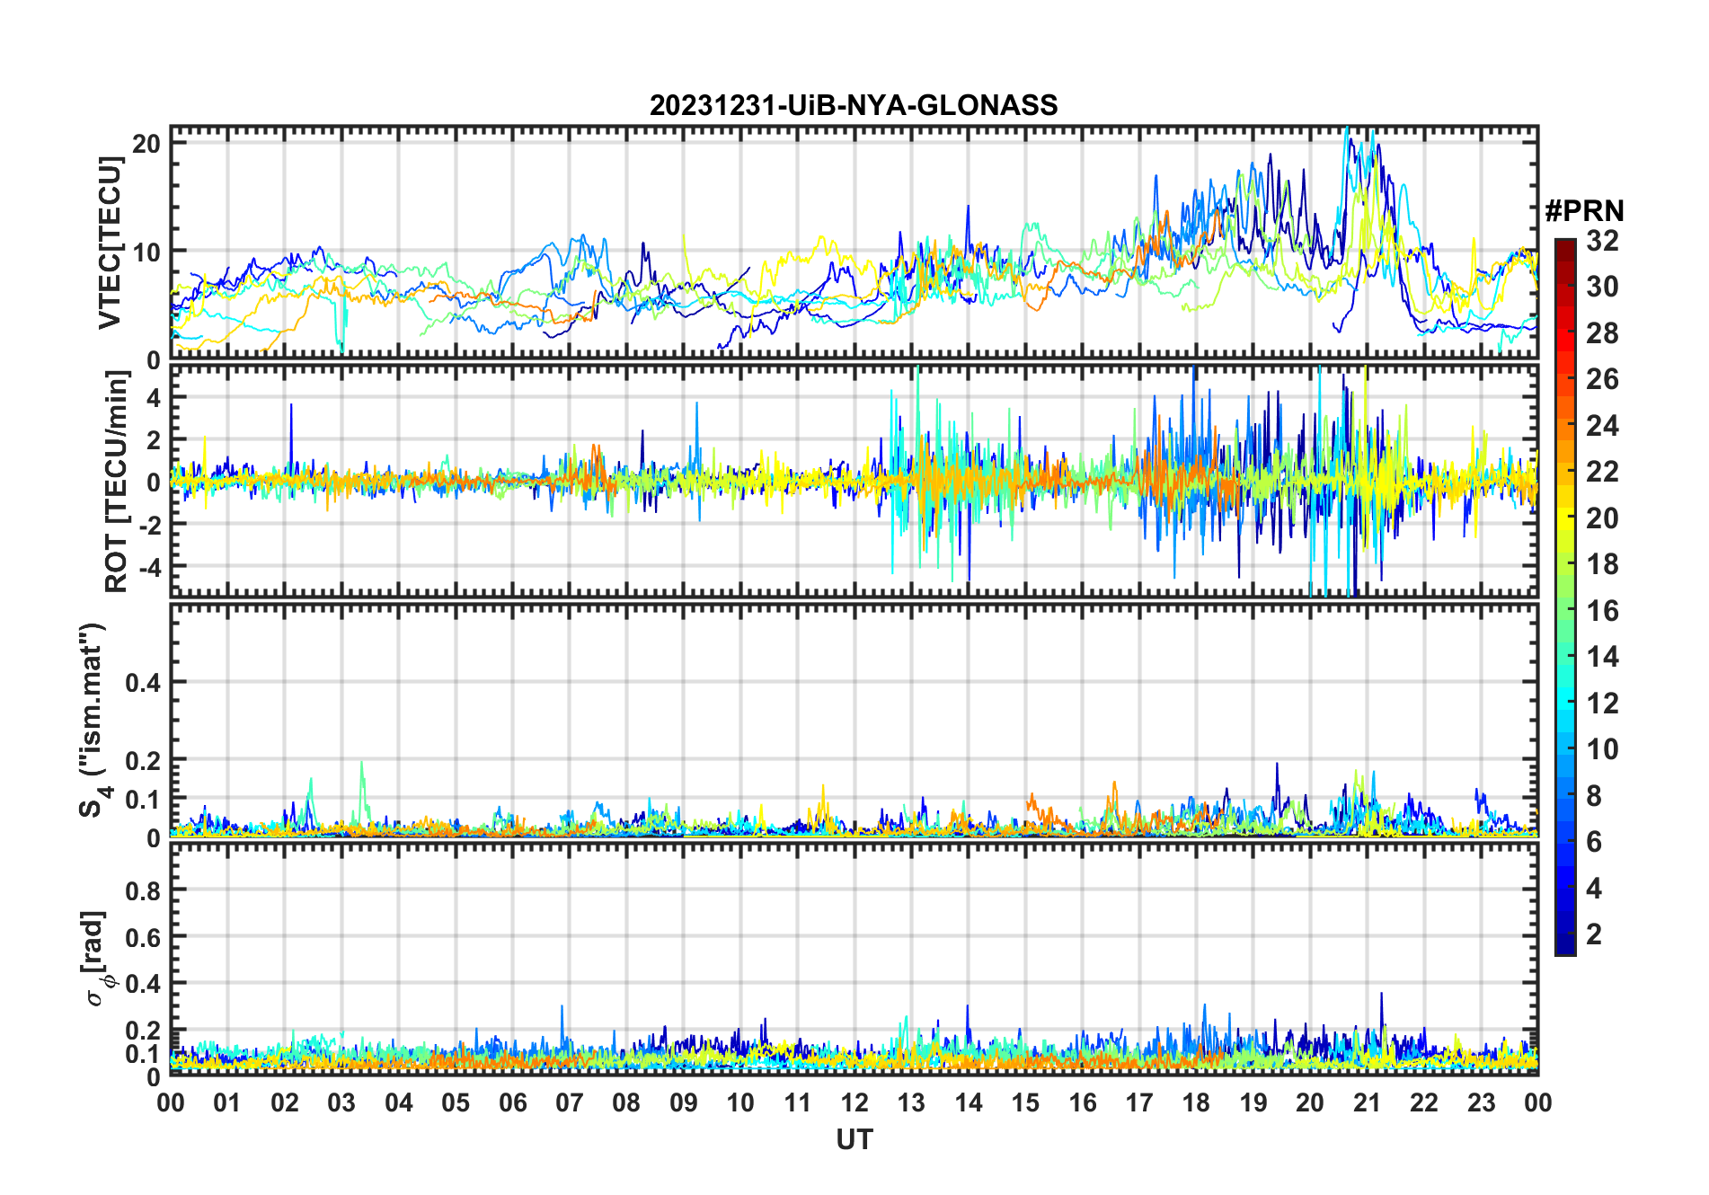Click colorbar tick label 2

1594,934
